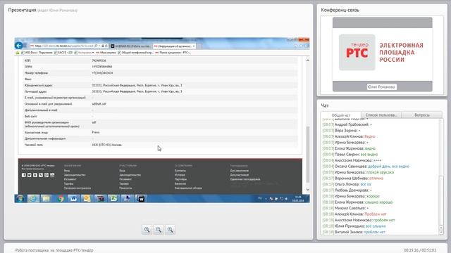
Task: Open the File Explorer folder taskbar icon
Action: pyautogui.click(x=47, y=198)
